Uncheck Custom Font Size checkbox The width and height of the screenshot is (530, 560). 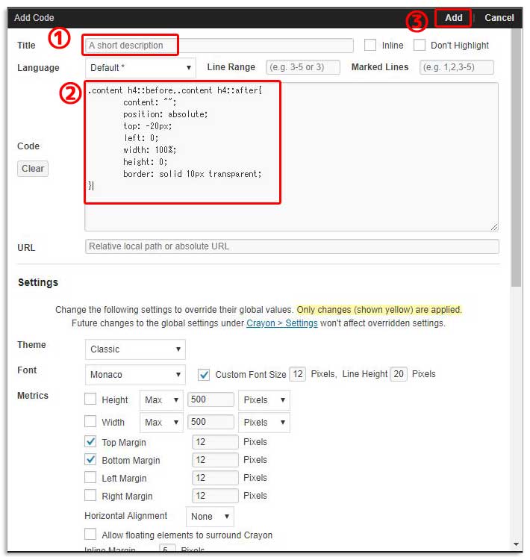point(204,374)
